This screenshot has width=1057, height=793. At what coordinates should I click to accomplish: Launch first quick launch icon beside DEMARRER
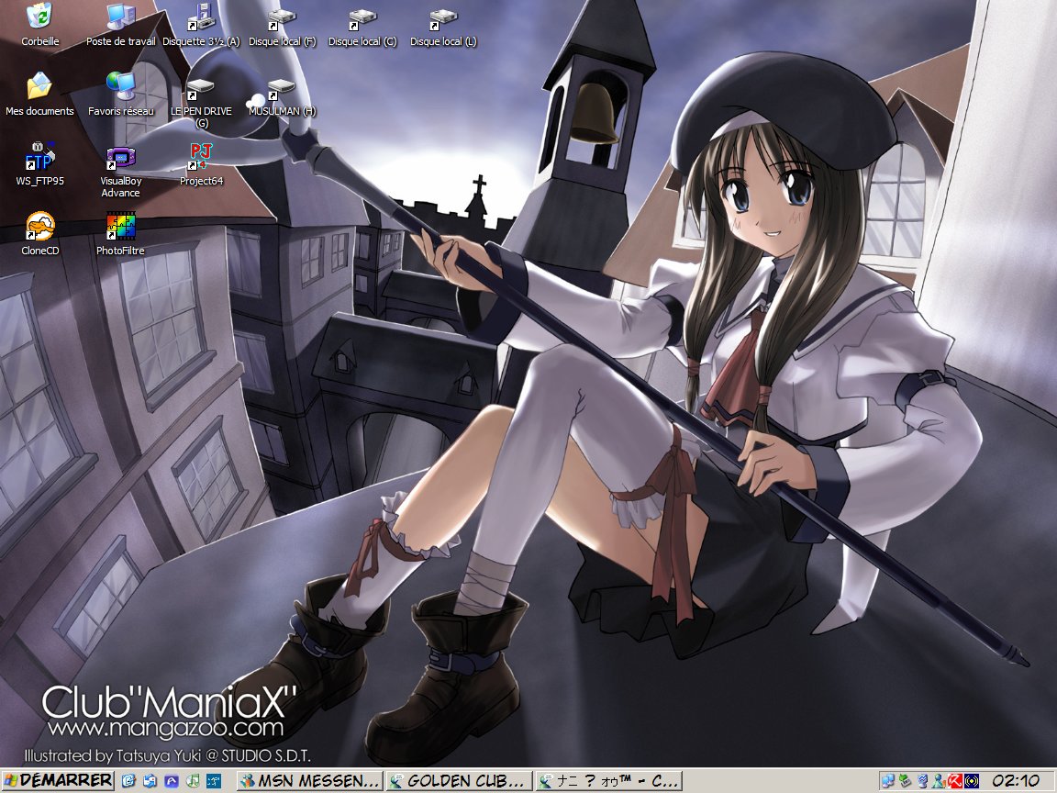tap(128, 781)
